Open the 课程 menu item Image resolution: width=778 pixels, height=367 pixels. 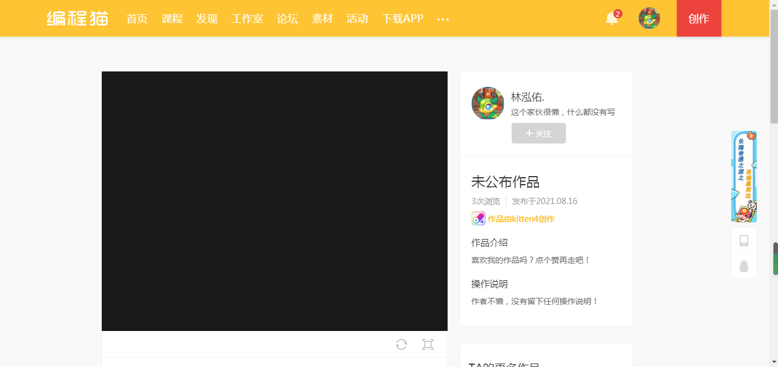172,18
